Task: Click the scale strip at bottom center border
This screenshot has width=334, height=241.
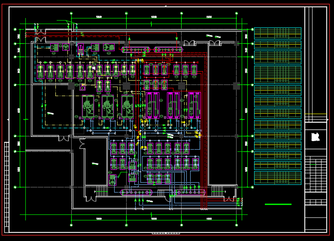Action: point(166,233)
